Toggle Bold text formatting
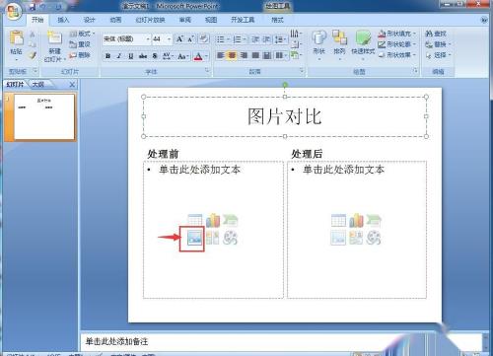Screen dimensions: 493x356 107,56
